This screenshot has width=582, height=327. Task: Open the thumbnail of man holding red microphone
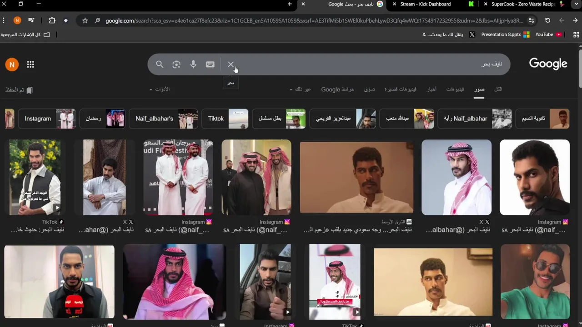59,282
